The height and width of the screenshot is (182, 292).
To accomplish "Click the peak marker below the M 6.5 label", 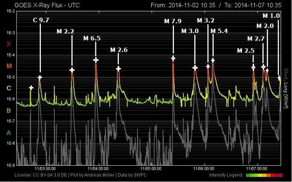I will tap(96, 60).
